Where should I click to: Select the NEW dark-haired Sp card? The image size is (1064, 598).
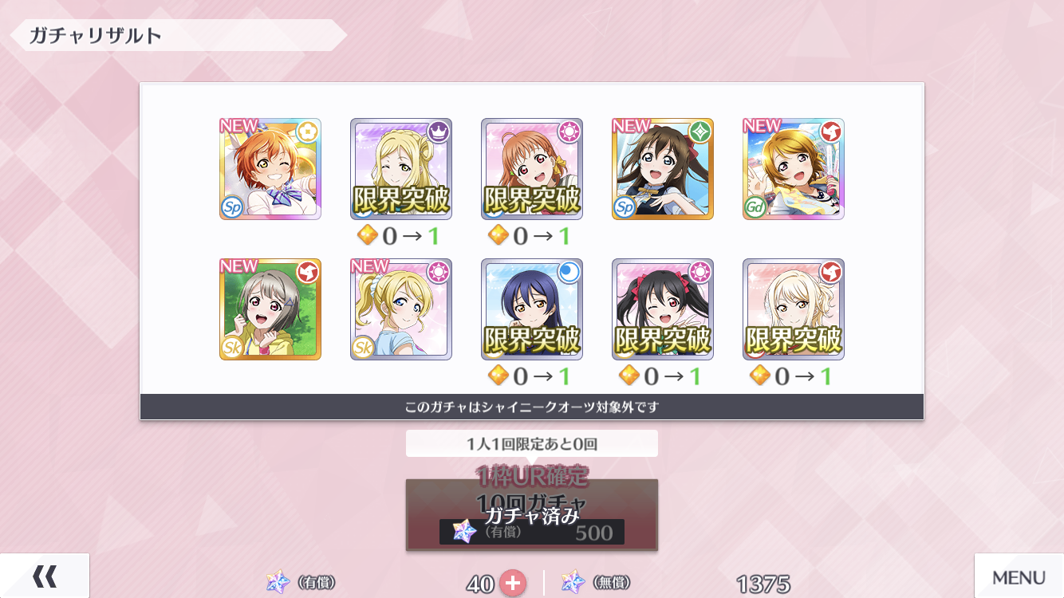(663, 169)
